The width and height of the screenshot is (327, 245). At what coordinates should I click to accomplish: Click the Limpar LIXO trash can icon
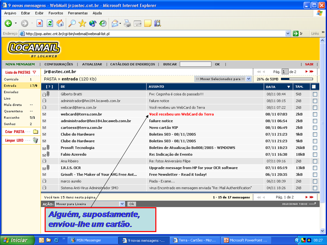coord(35,140)
